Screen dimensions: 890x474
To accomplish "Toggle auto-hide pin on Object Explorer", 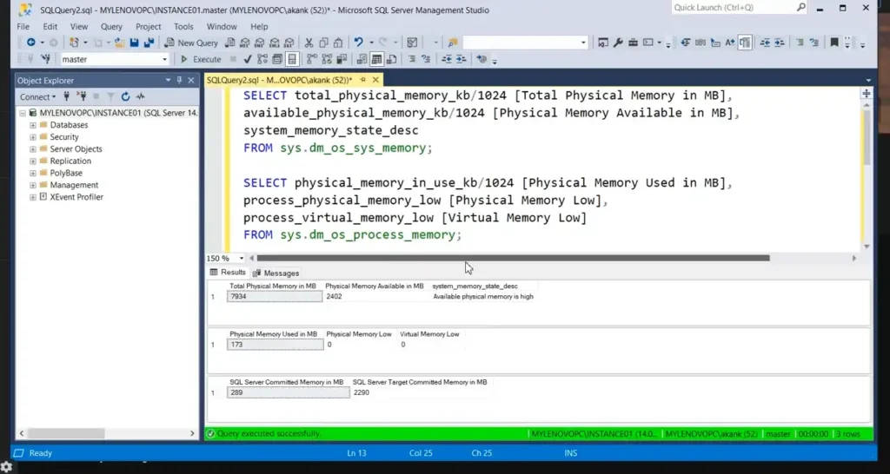I will [x=179, y=80].
